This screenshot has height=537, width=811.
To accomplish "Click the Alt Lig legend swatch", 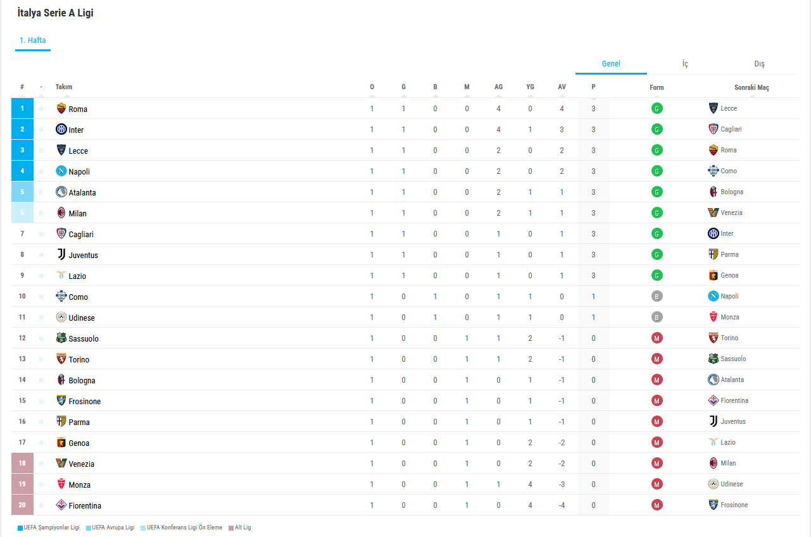I will coord(231,528).
